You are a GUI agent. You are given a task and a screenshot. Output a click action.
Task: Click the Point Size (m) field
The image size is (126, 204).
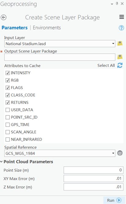[x=94, y=170]
